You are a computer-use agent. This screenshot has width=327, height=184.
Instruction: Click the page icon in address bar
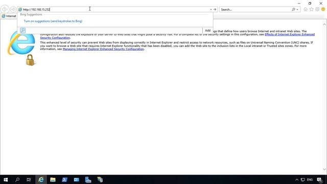pos(20,9)
